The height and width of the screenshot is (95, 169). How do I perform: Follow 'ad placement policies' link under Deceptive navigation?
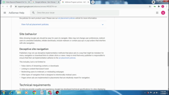tap(67, 58)
